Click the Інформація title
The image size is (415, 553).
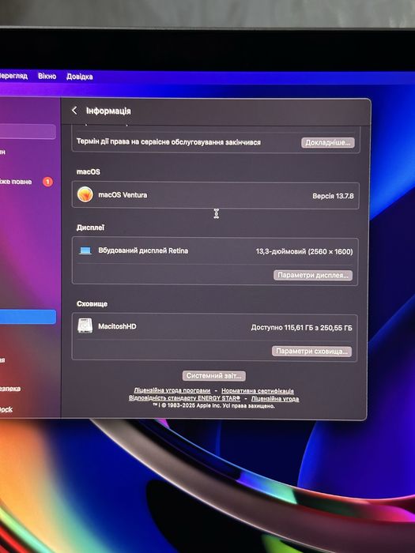(108, 111)
